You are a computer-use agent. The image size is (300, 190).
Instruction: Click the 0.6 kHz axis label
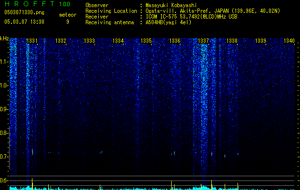coord(4,180)
